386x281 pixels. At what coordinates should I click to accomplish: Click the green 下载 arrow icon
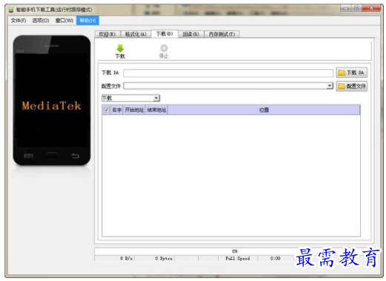coord(120,48)
